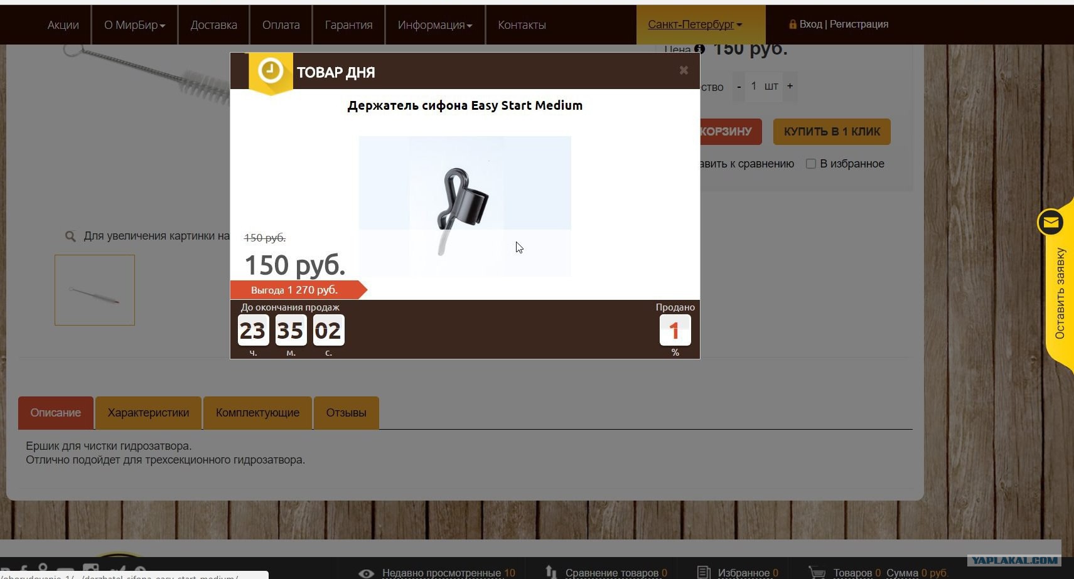Open the Комплектующие tab
Viewport: 1074px width, 579px height.
(257, 413)
